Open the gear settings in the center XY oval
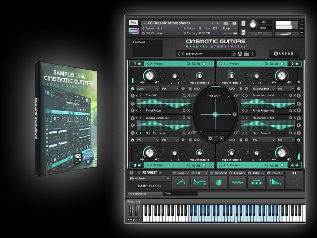The height and width of the screenshot is (238, 317). pos(210,139)
